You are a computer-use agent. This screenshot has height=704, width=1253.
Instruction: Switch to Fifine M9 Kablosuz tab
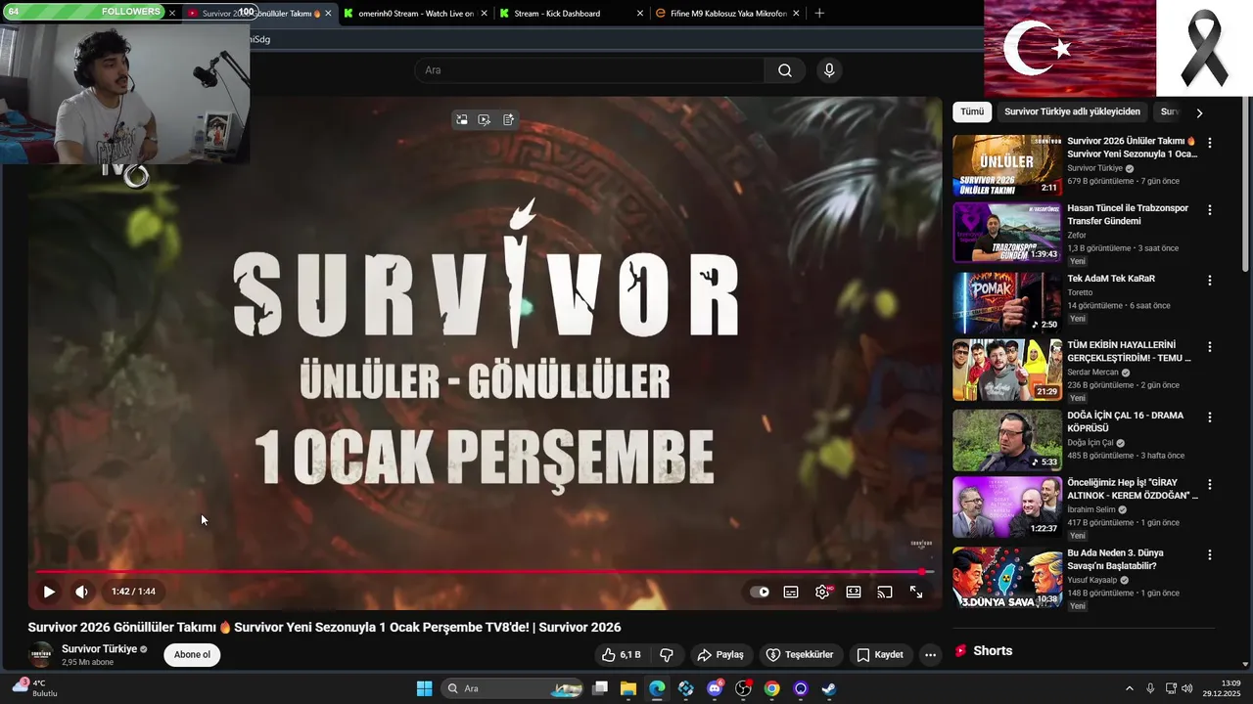[x=727, y=14]
